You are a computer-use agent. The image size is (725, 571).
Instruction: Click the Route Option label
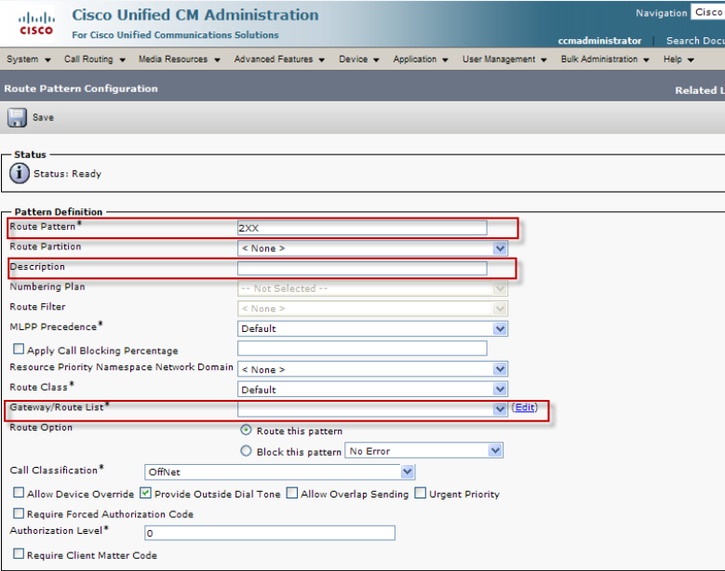(41, 428)
